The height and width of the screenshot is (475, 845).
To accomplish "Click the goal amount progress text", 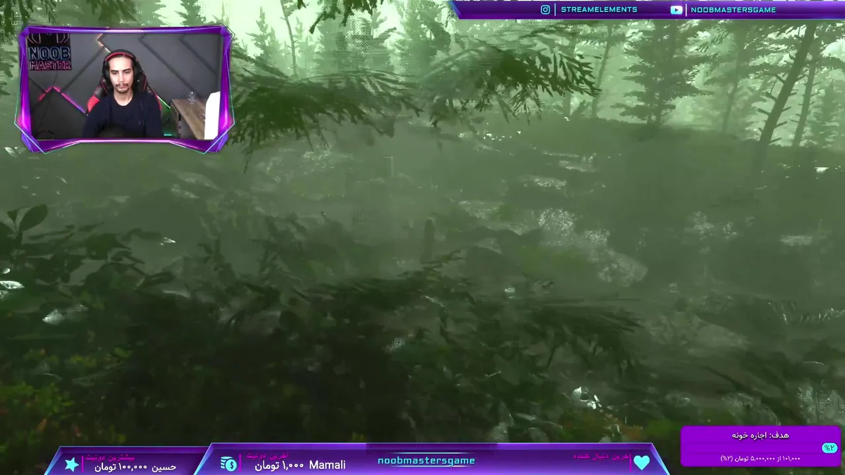I will click(760, 459).
